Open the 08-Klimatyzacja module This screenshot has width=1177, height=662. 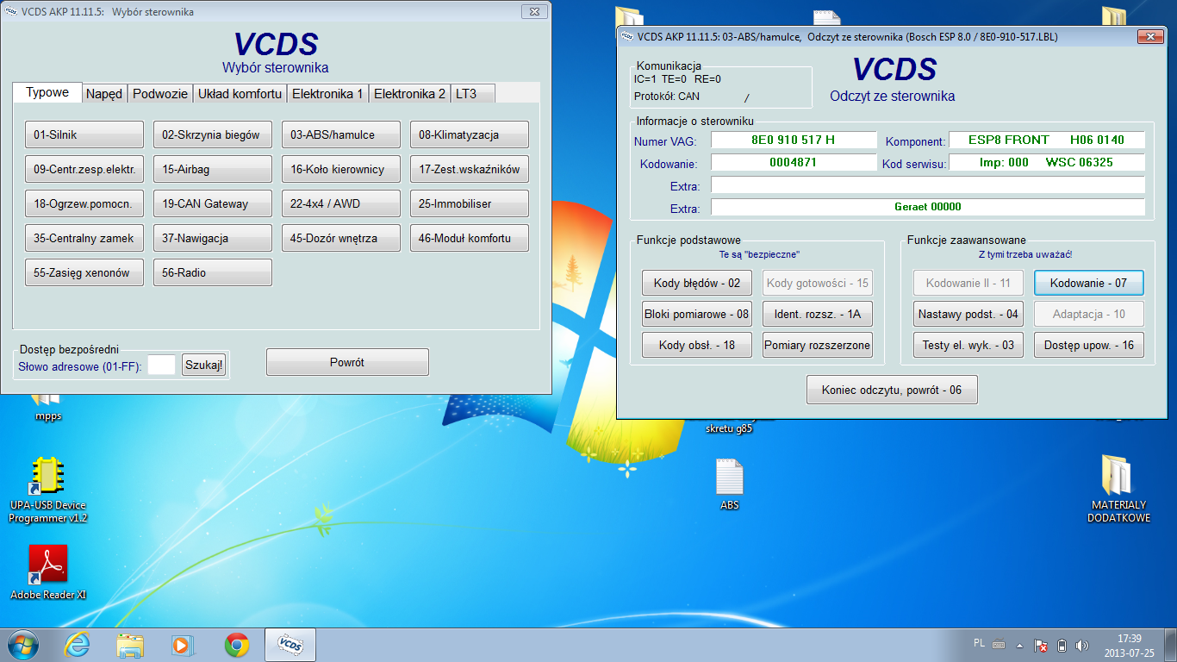pos(470,134)
